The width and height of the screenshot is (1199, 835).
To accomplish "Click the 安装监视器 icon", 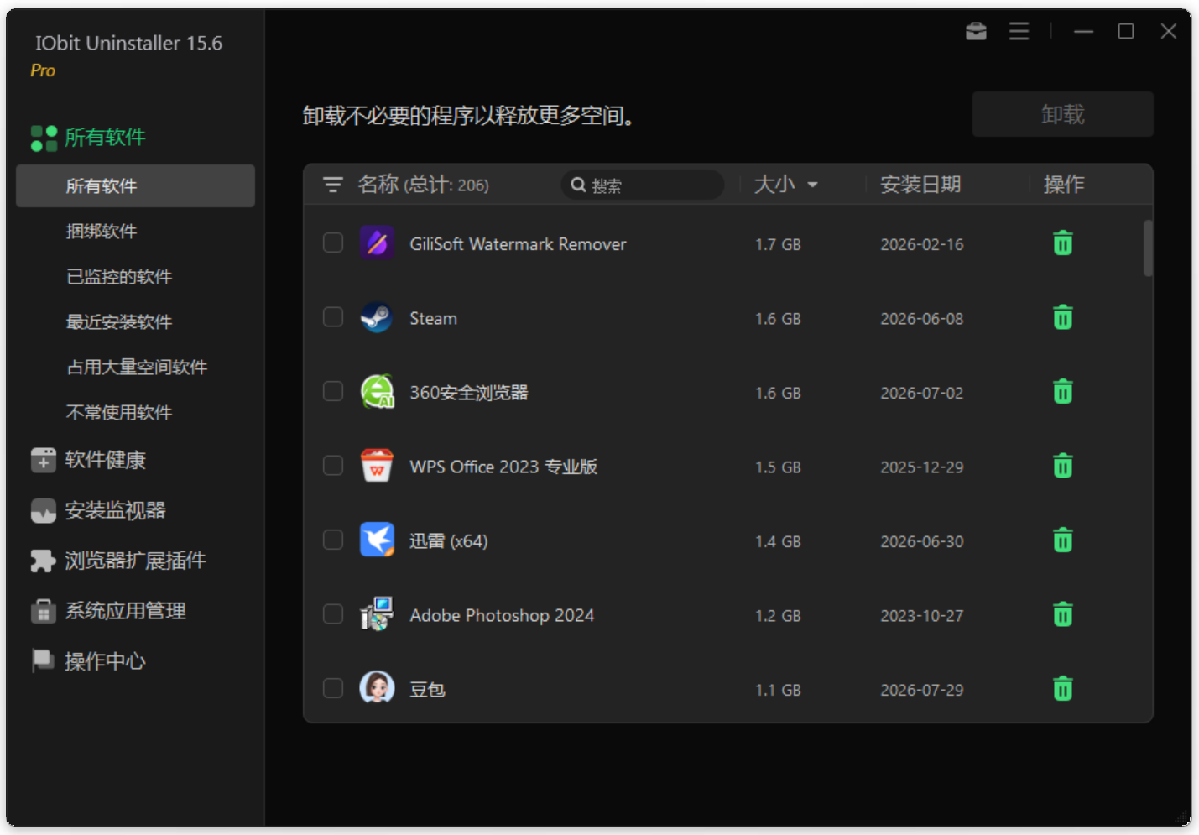I will 44,510.
